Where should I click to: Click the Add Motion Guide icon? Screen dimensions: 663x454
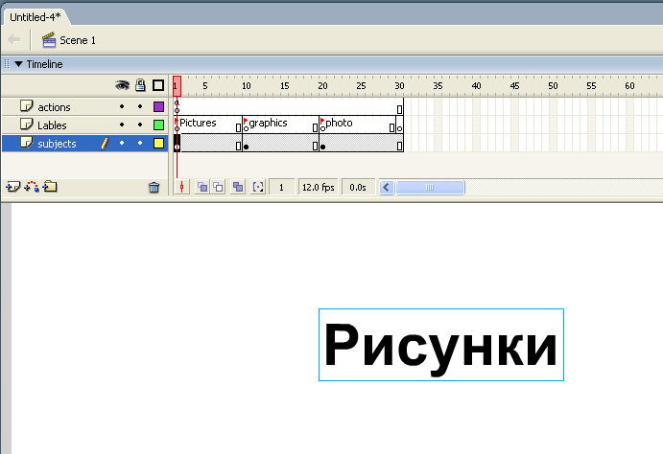coord(32,187)
